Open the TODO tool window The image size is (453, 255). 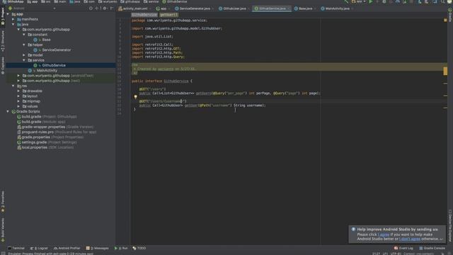pos(139,248)
